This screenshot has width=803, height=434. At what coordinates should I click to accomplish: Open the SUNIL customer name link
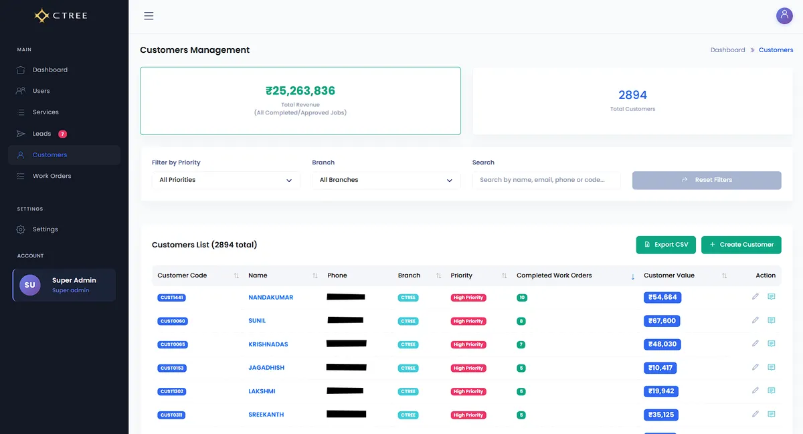click(x=257, y=321)
